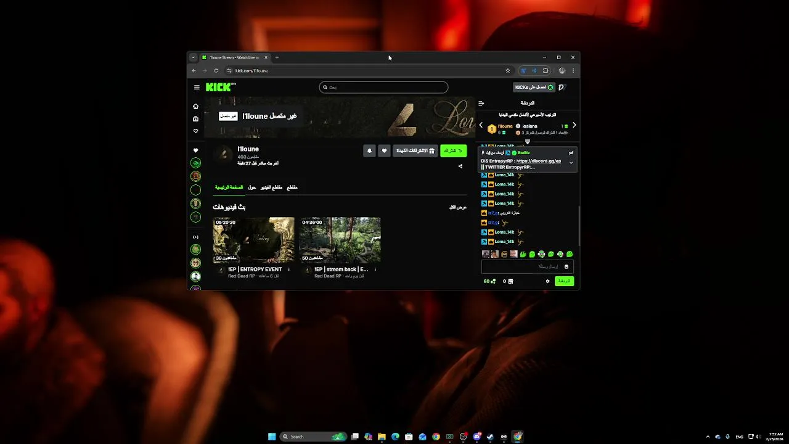Switch to the Videos channel tab
Screen dimensions: 789x444
[x=272, y=187]
